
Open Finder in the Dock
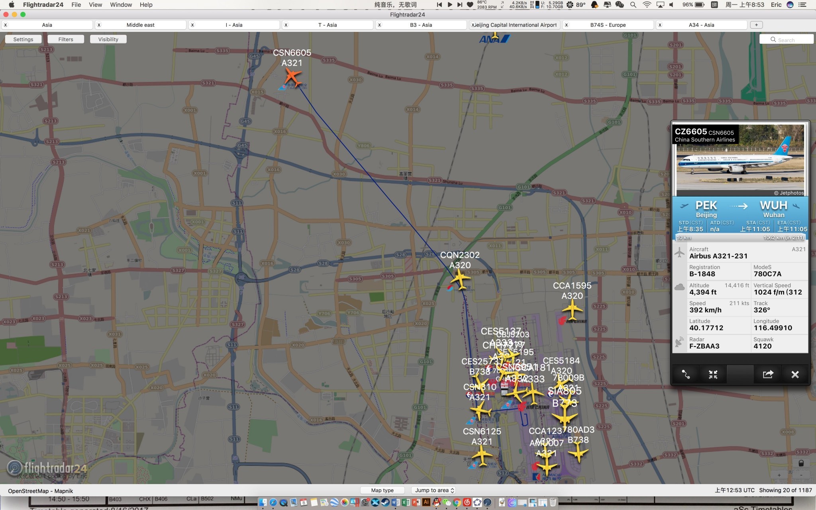coord(263,502)
